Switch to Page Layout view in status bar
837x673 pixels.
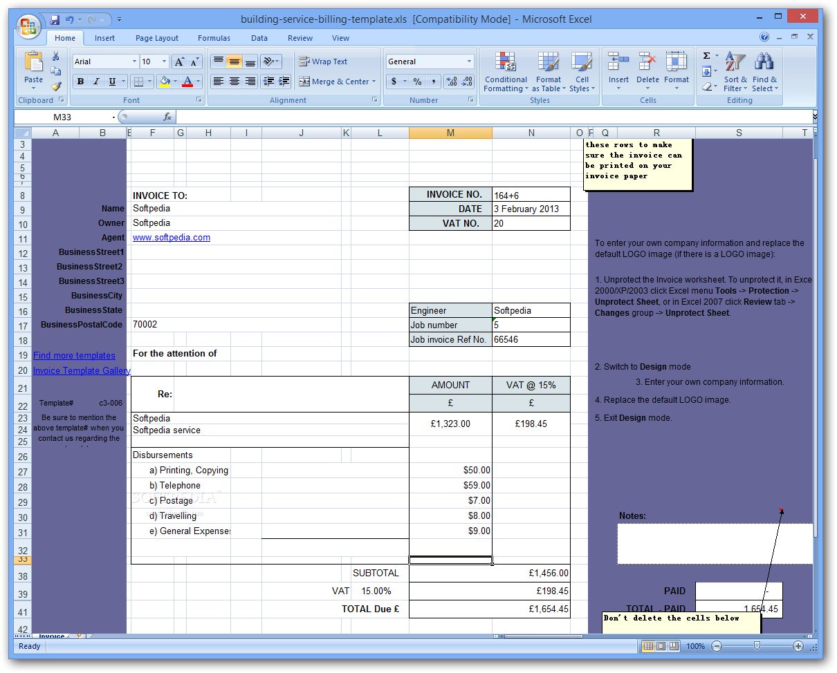click(x=661, y=646)
